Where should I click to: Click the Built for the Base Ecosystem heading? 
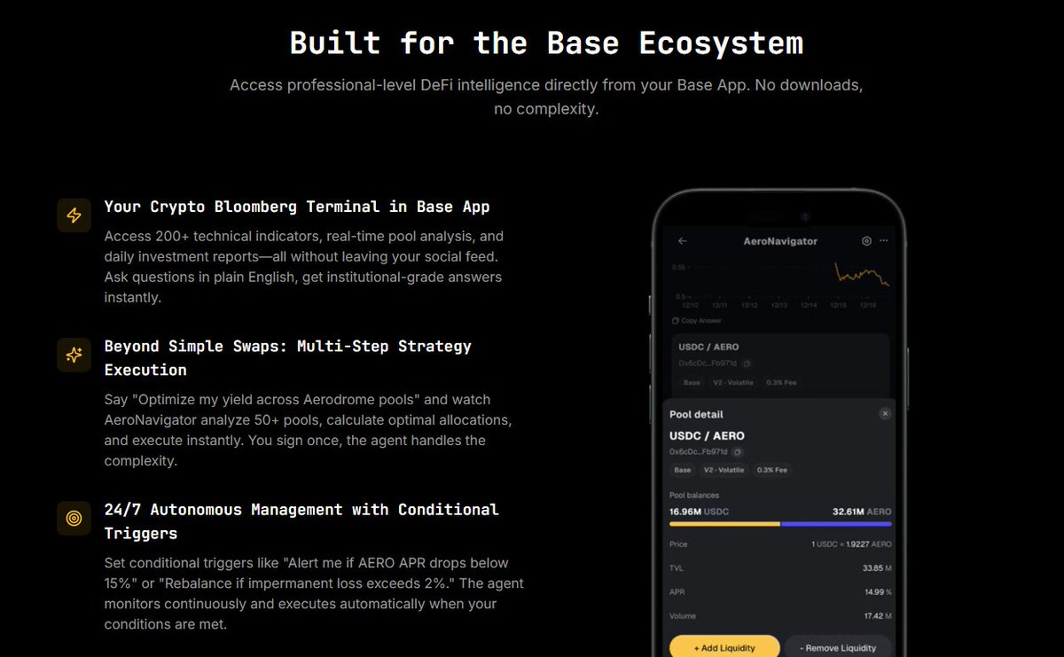(x=546, y=43)
